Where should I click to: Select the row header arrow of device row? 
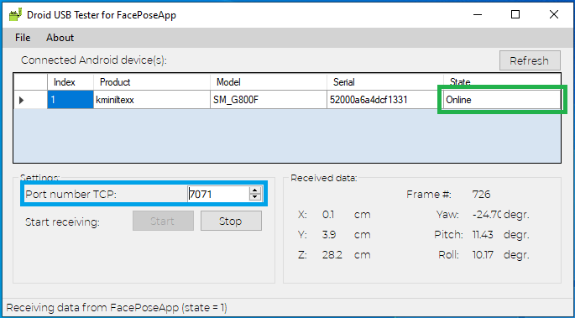pyautogui.click(x=31, y=100)
